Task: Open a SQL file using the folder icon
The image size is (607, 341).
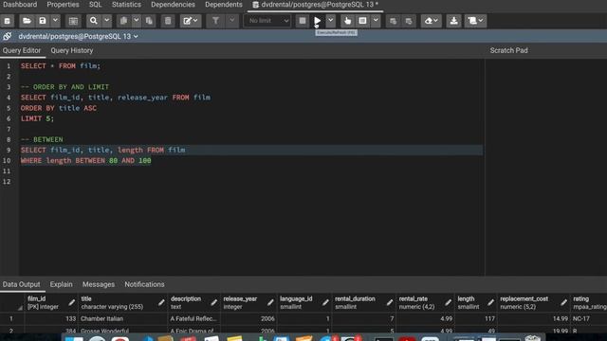Action: (x=27, y=21)
